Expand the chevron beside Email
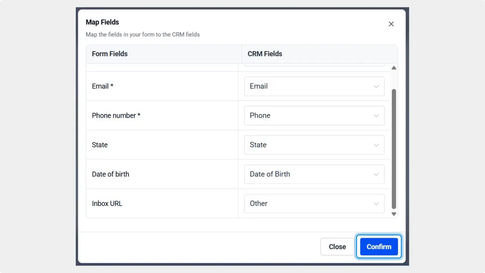 pos(376,86)
